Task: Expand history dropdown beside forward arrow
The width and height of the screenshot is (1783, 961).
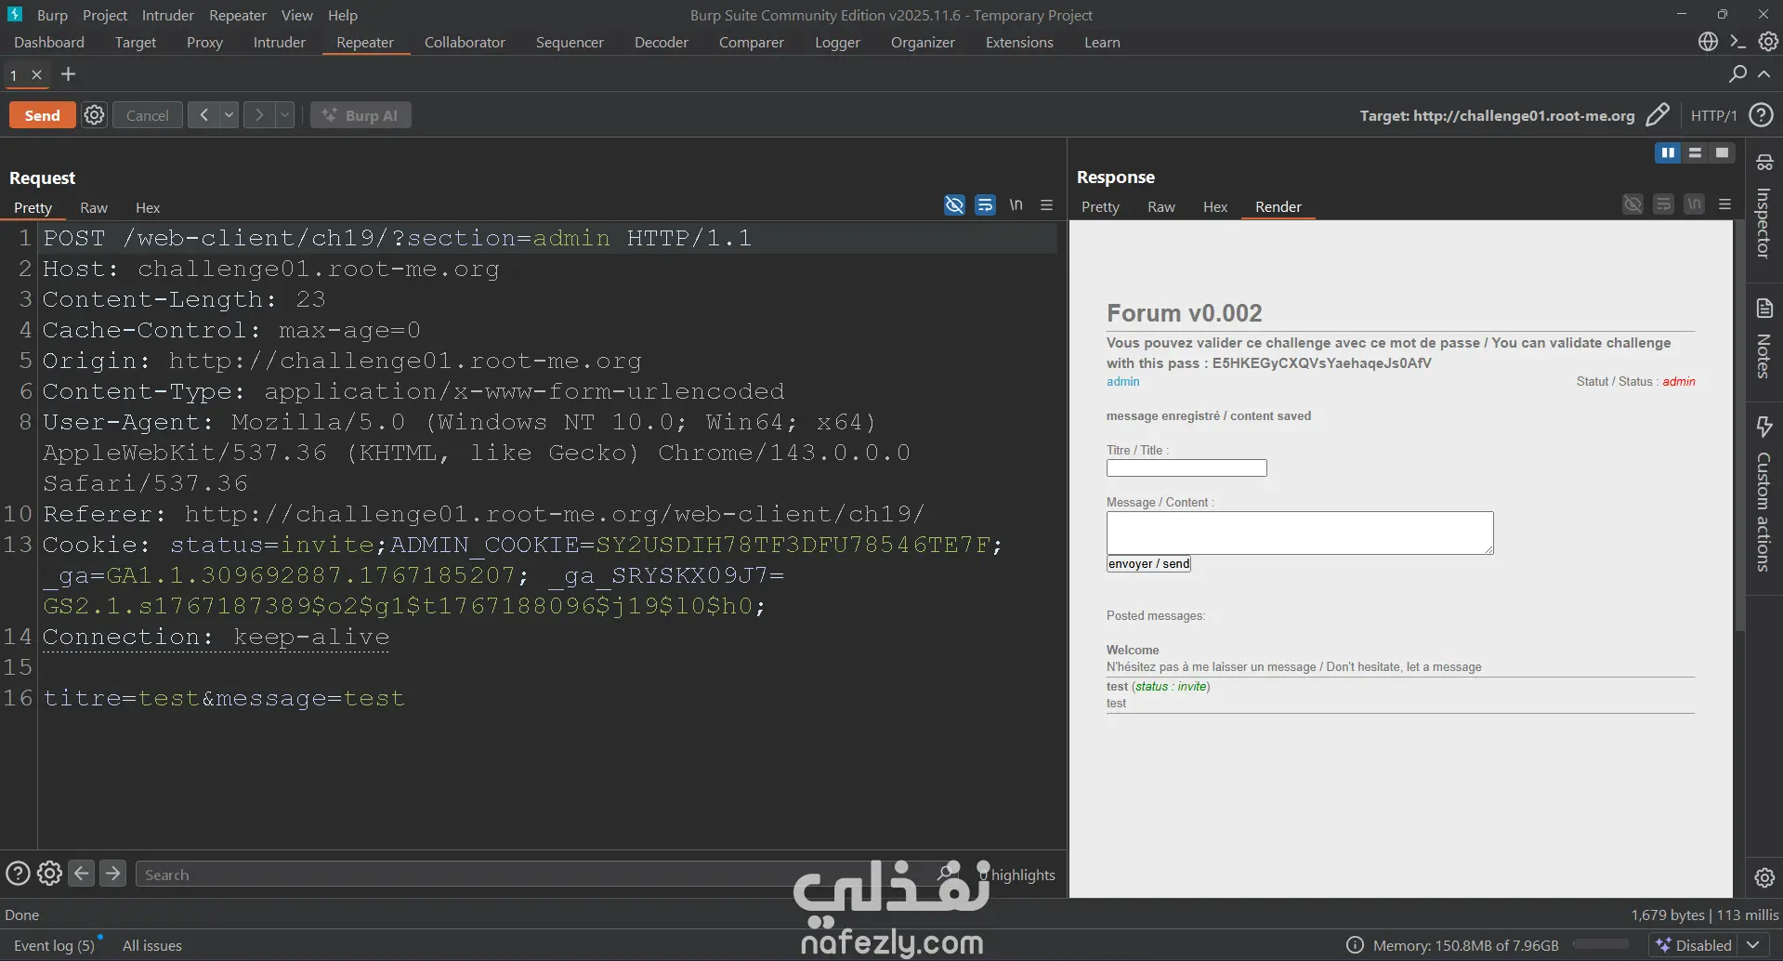Action: pos(285,115)
